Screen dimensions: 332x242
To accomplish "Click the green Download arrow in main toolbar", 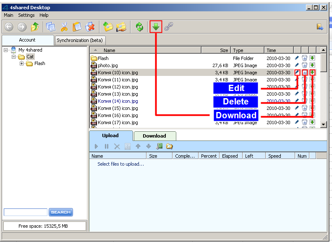I will coord(156,27).
